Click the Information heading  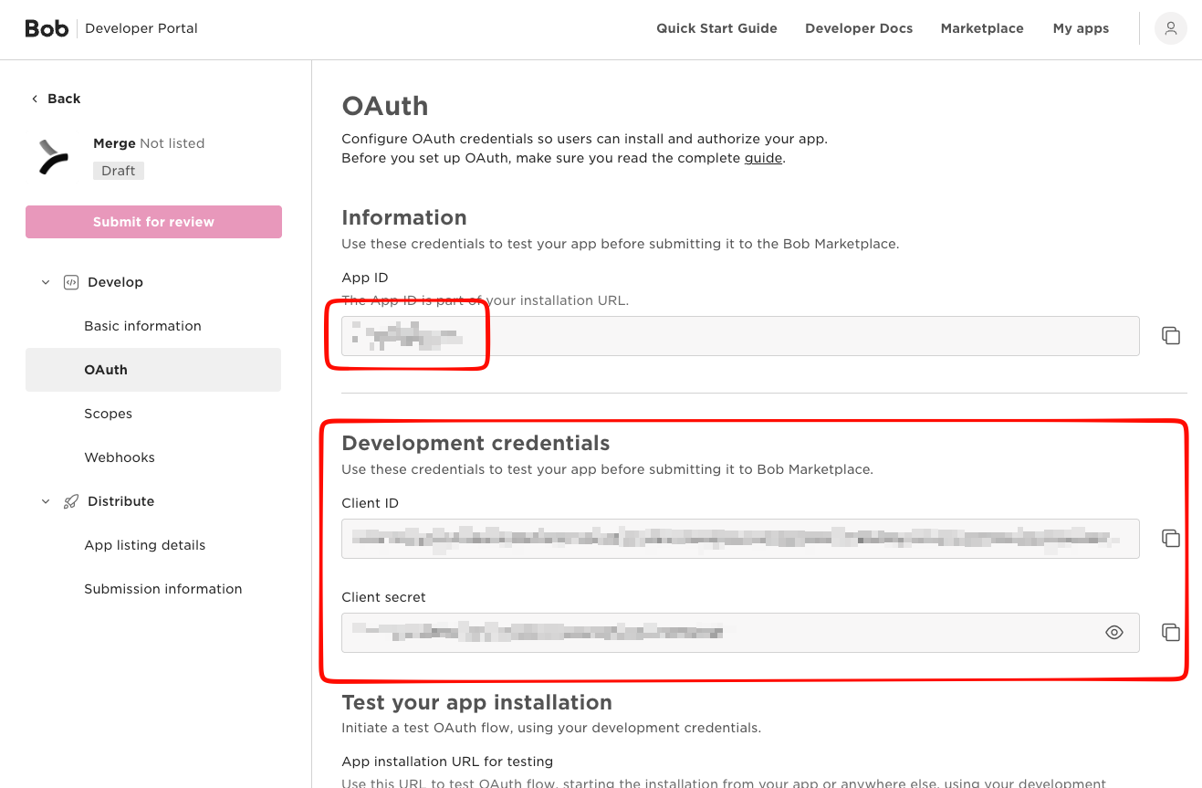click(404, 217)
